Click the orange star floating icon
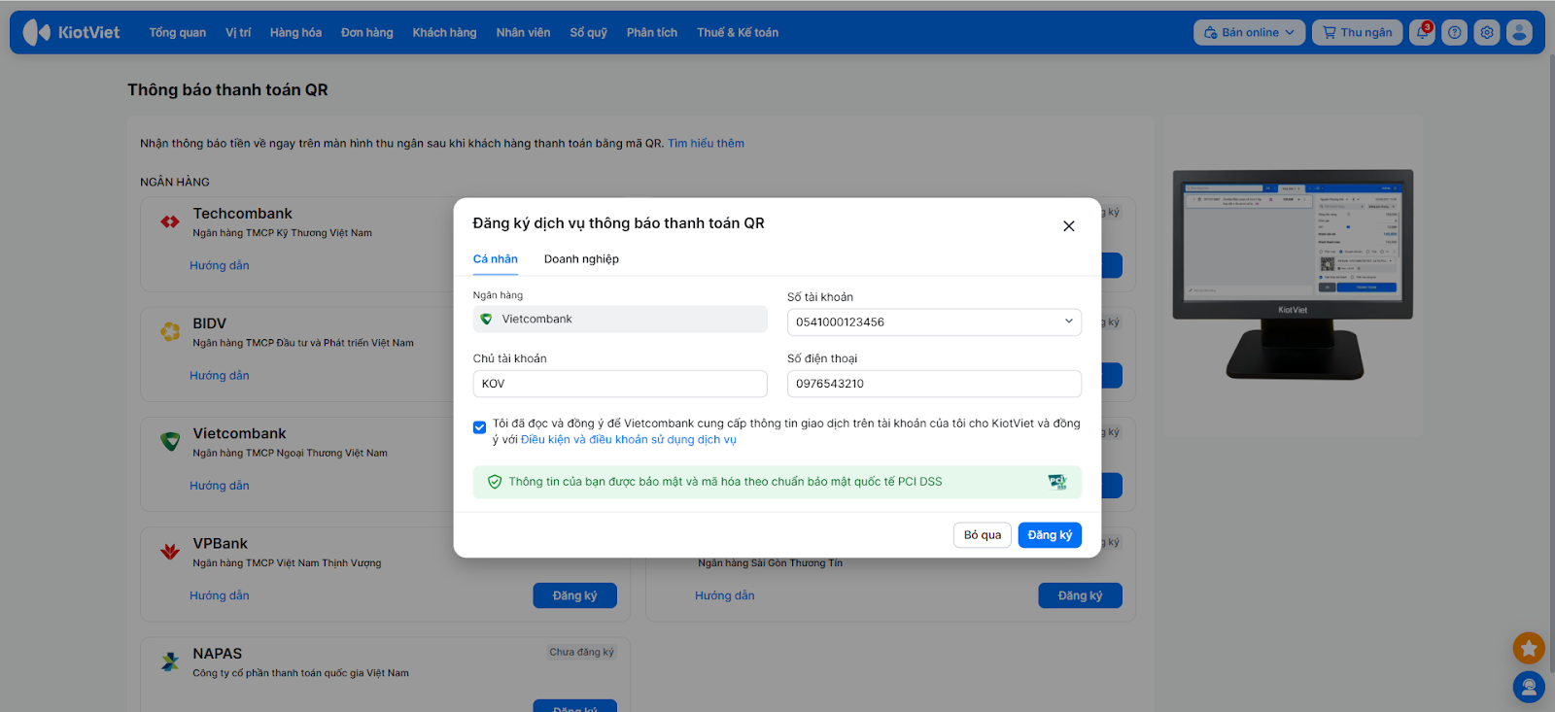This screenshot has height=712, width=1555. 1529,648
